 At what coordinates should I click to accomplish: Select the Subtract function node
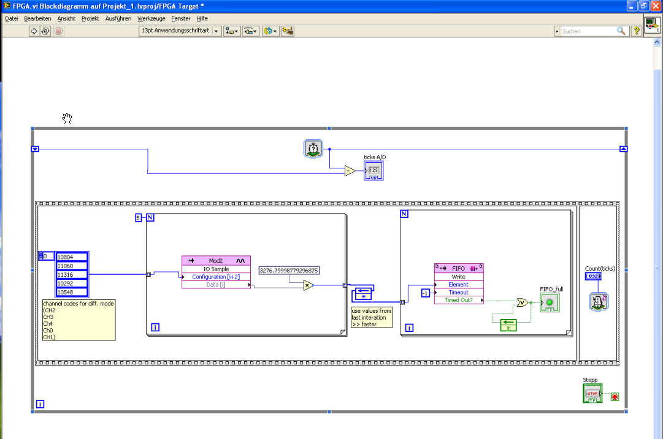tap(350, 171)
